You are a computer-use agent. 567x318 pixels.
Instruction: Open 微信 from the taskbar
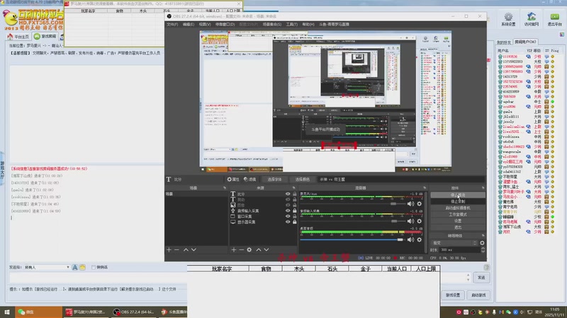coord(38,312)
